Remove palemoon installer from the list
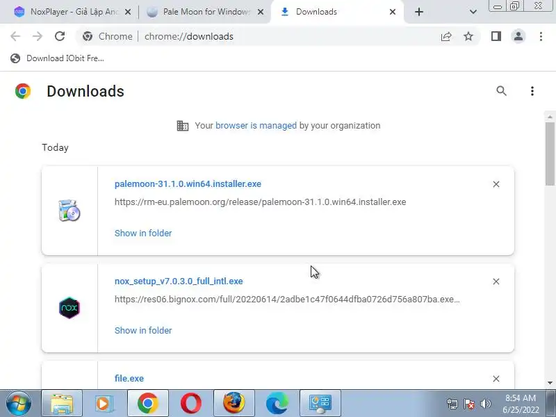The height and width of the screenshot is (417, 556). 496,184
